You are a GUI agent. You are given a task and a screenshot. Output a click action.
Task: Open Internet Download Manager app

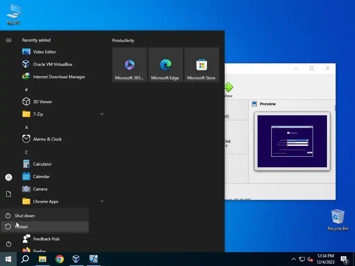(63, 77)
